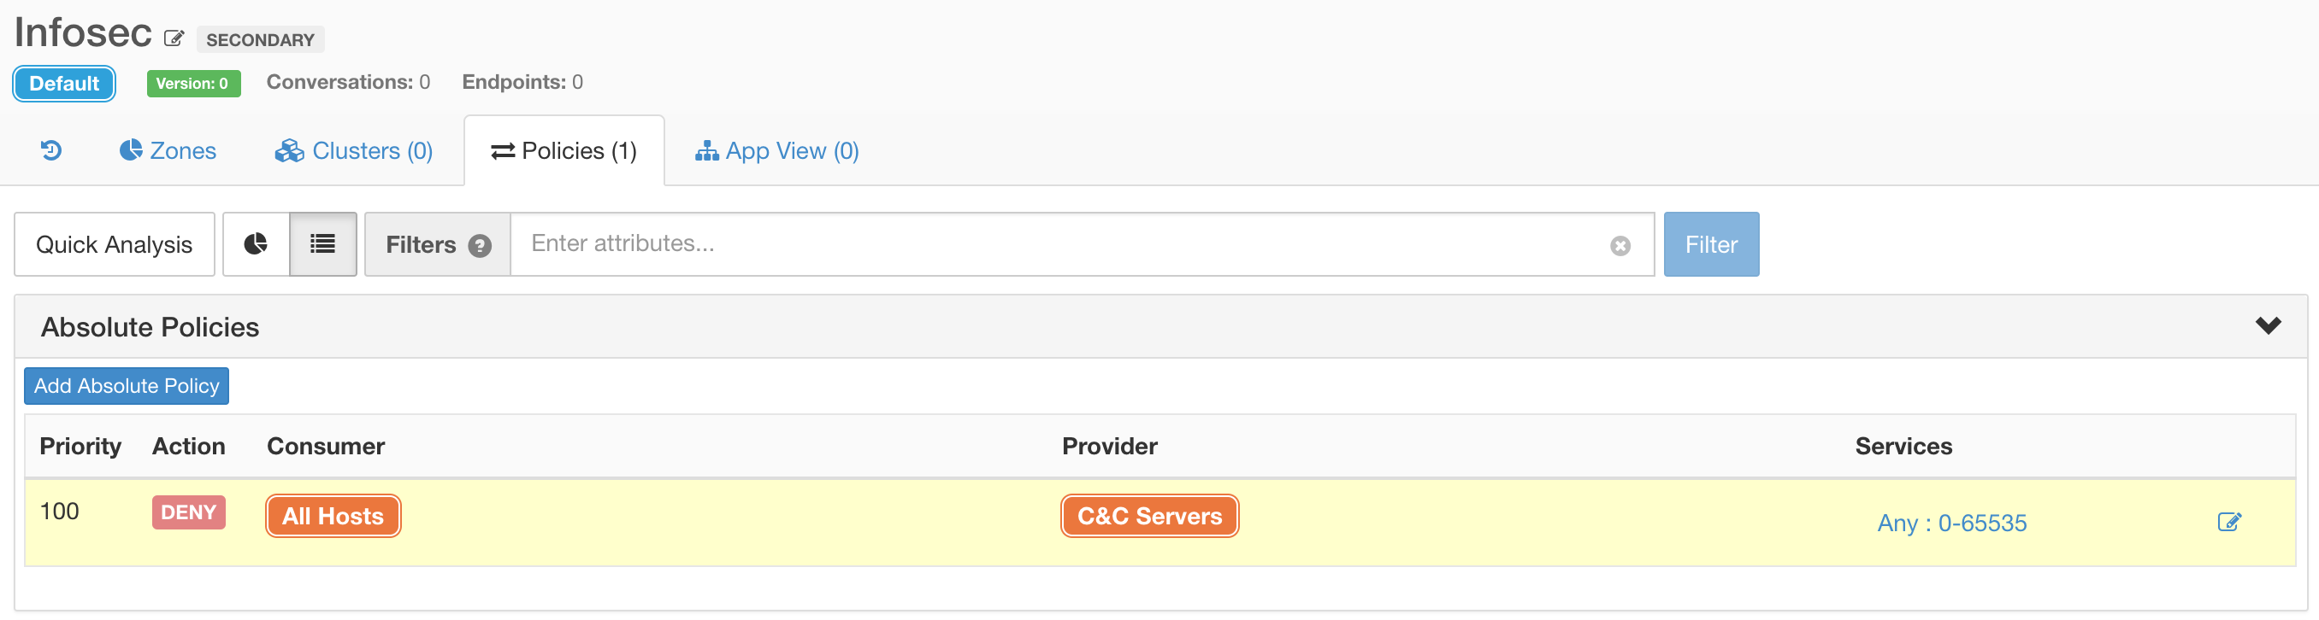
Task: Click the Filters help question mark icon
Action: tap(480, 246)
